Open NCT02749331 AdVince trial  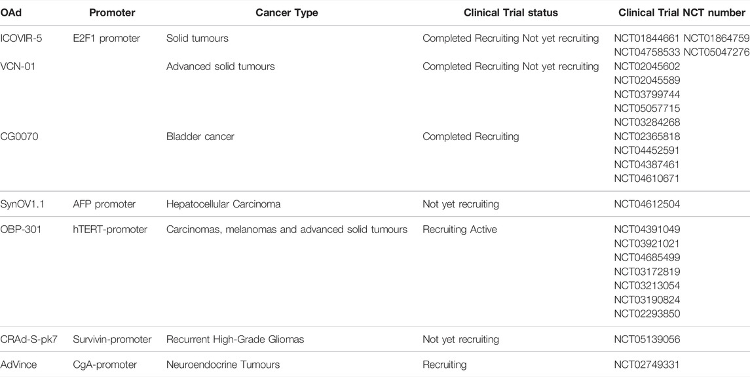(x=647, y=365)
